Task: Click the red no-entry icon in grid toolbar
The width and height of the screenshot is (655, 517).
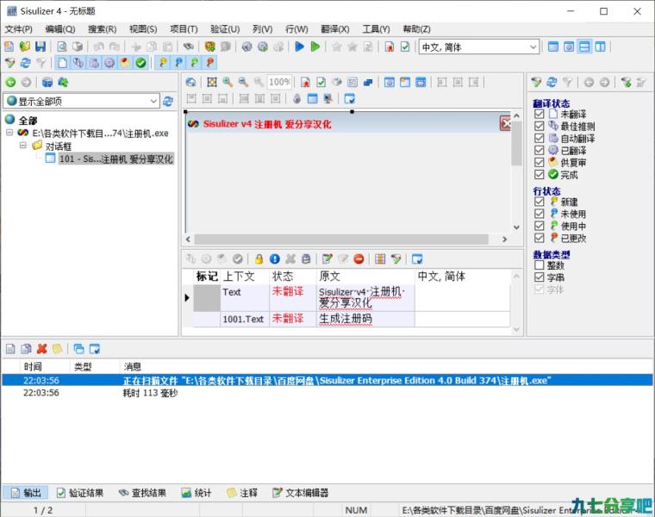Action: click(359, 258)
